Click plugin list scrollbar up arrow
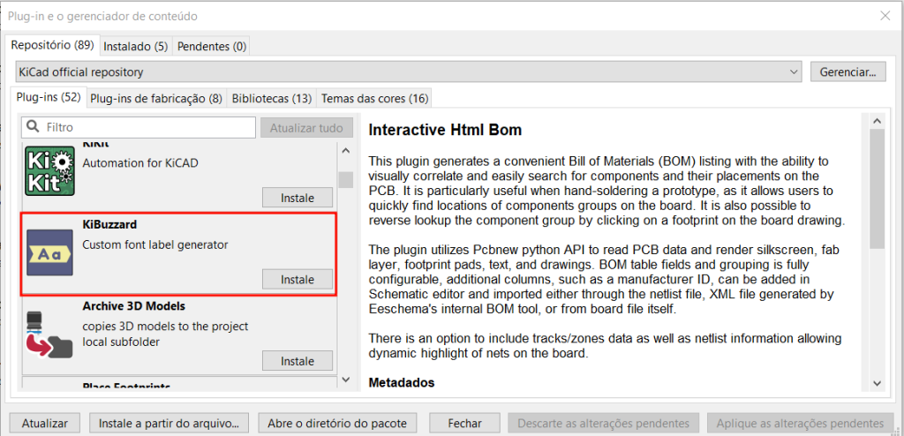904x436 pixels. tap(345, 151)
